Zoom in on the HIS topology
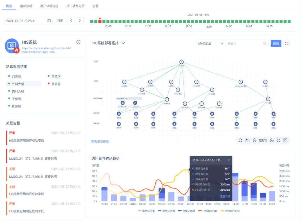The image size is (304, 221). tap(271, 140)
